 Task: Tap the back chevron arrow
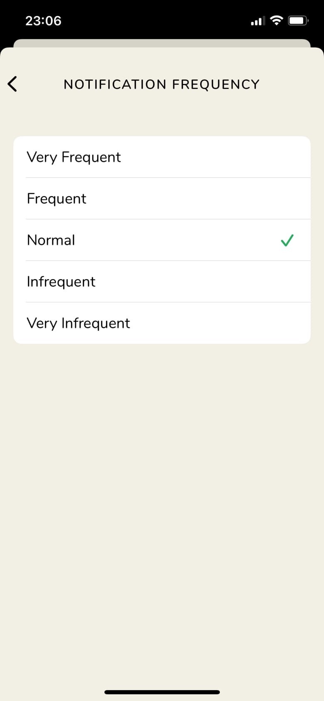coord(12,84)
